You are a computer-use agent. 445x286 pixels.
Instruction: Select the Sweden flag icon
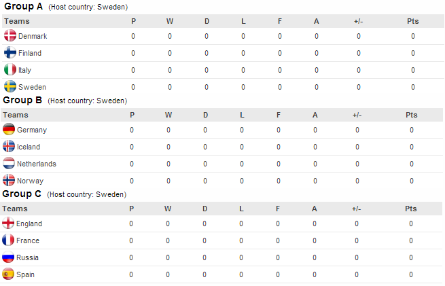coord(10,87)
